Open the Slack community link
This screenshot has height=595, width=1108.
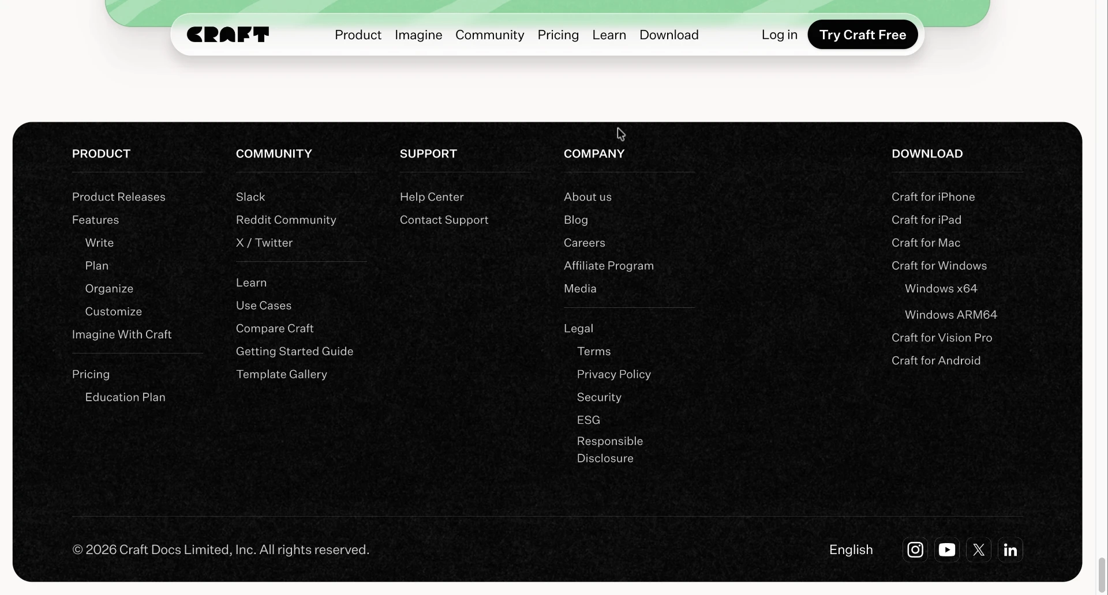click(x=250, y=197)
